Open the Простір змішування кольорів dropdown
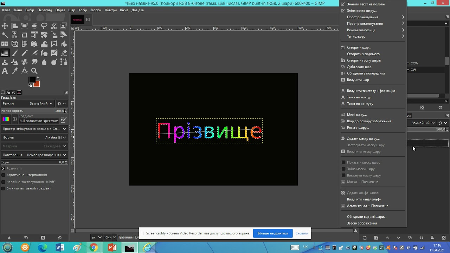450x253 pixels. coord(34,129)
